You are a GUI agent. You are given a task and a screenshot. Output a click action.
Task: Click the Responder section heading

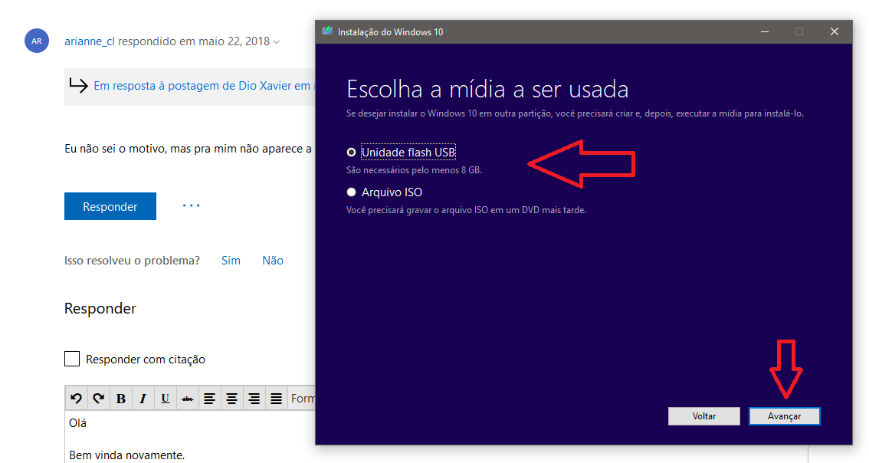(x=100, y=308)
